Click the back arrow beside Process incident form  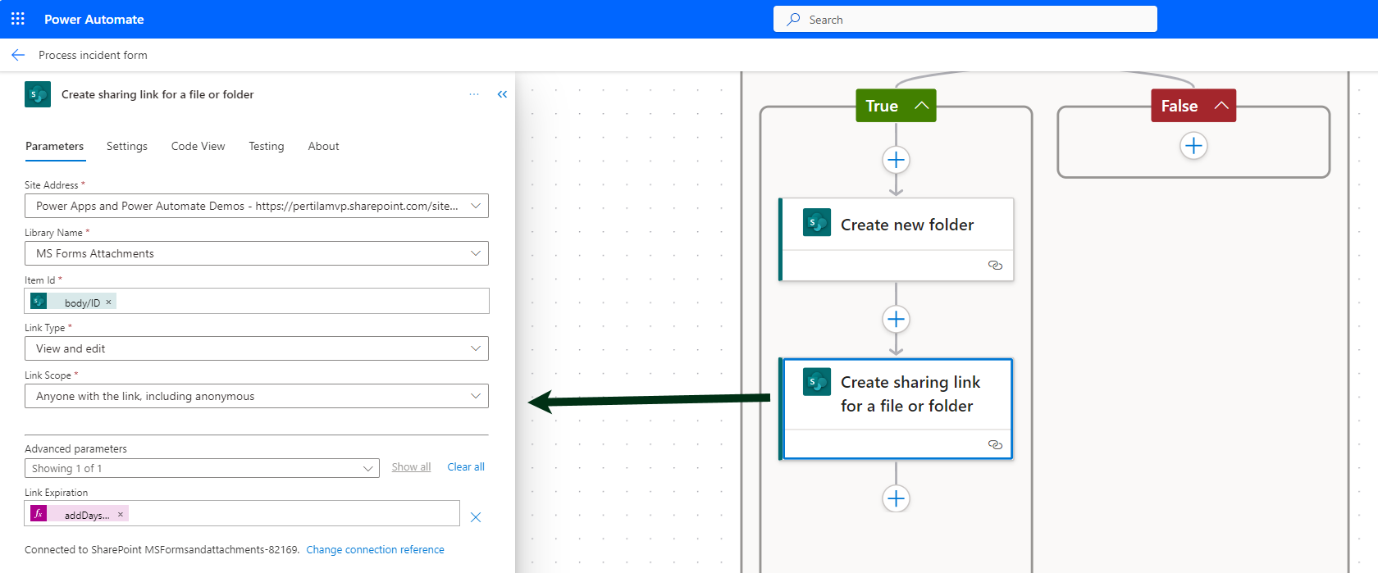[18, 55]
